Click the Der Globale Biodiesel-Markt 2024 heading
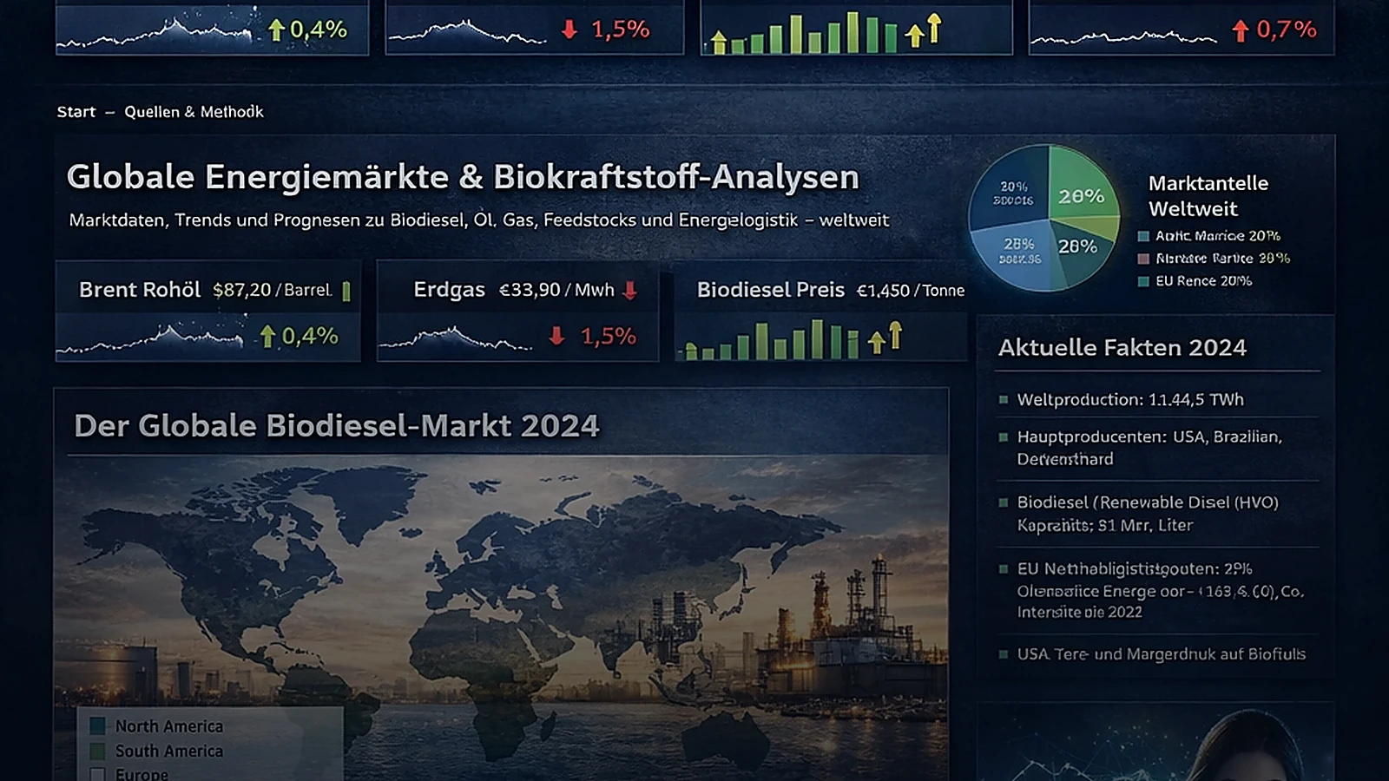 pyautogui.click(x=337, y=426)
